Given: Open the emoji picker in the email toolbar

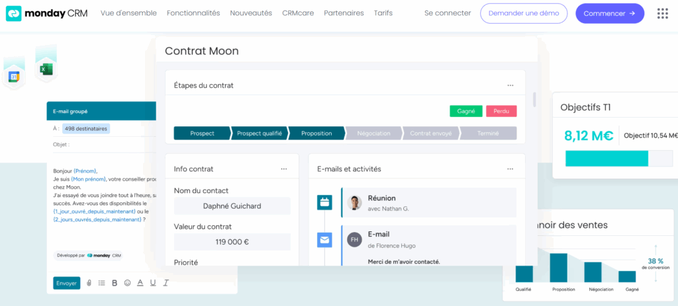Looking at the screenshot, I should click(x=127, y=283).
